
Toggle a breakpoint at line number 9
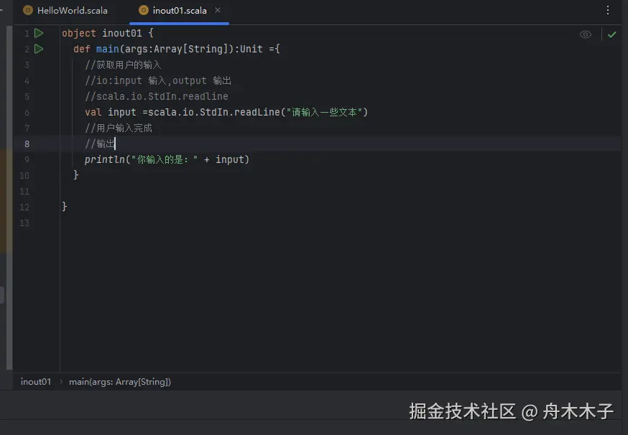26,159
